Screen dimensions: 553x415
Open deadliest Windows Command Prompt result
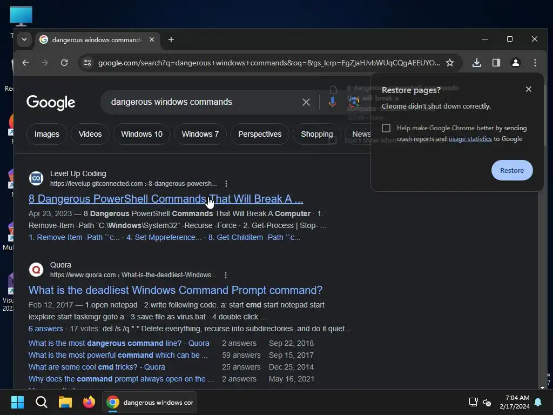click(x=176, y=290)
